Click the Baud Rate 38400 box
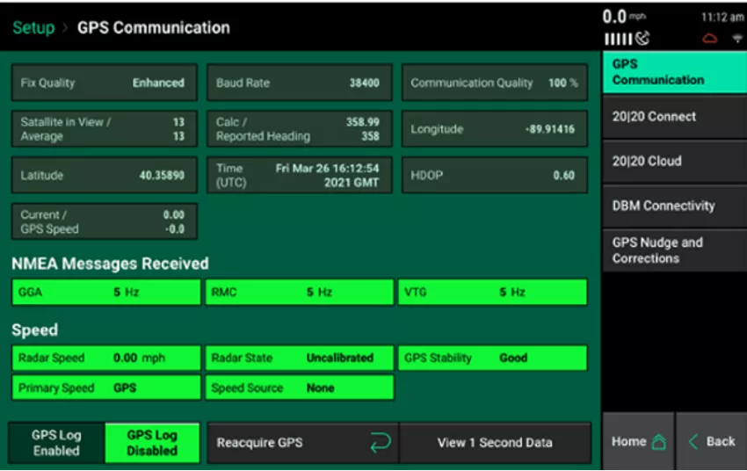The width and height of the screenshot is (747, 471). (x=299, y=83)
